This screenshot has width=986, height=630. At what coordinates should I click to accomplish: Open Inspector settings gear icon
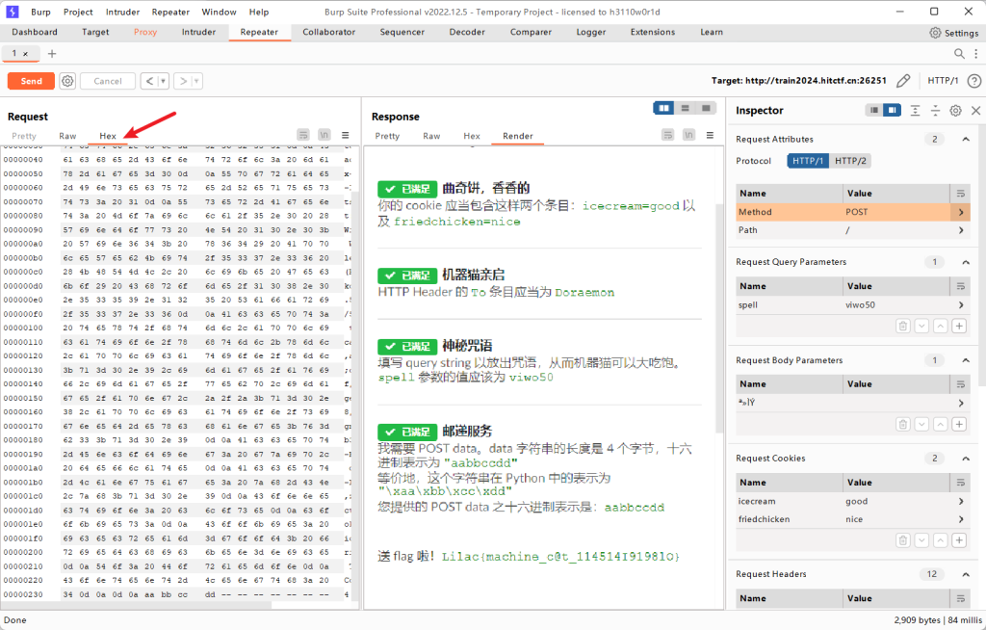click(955, 111)
